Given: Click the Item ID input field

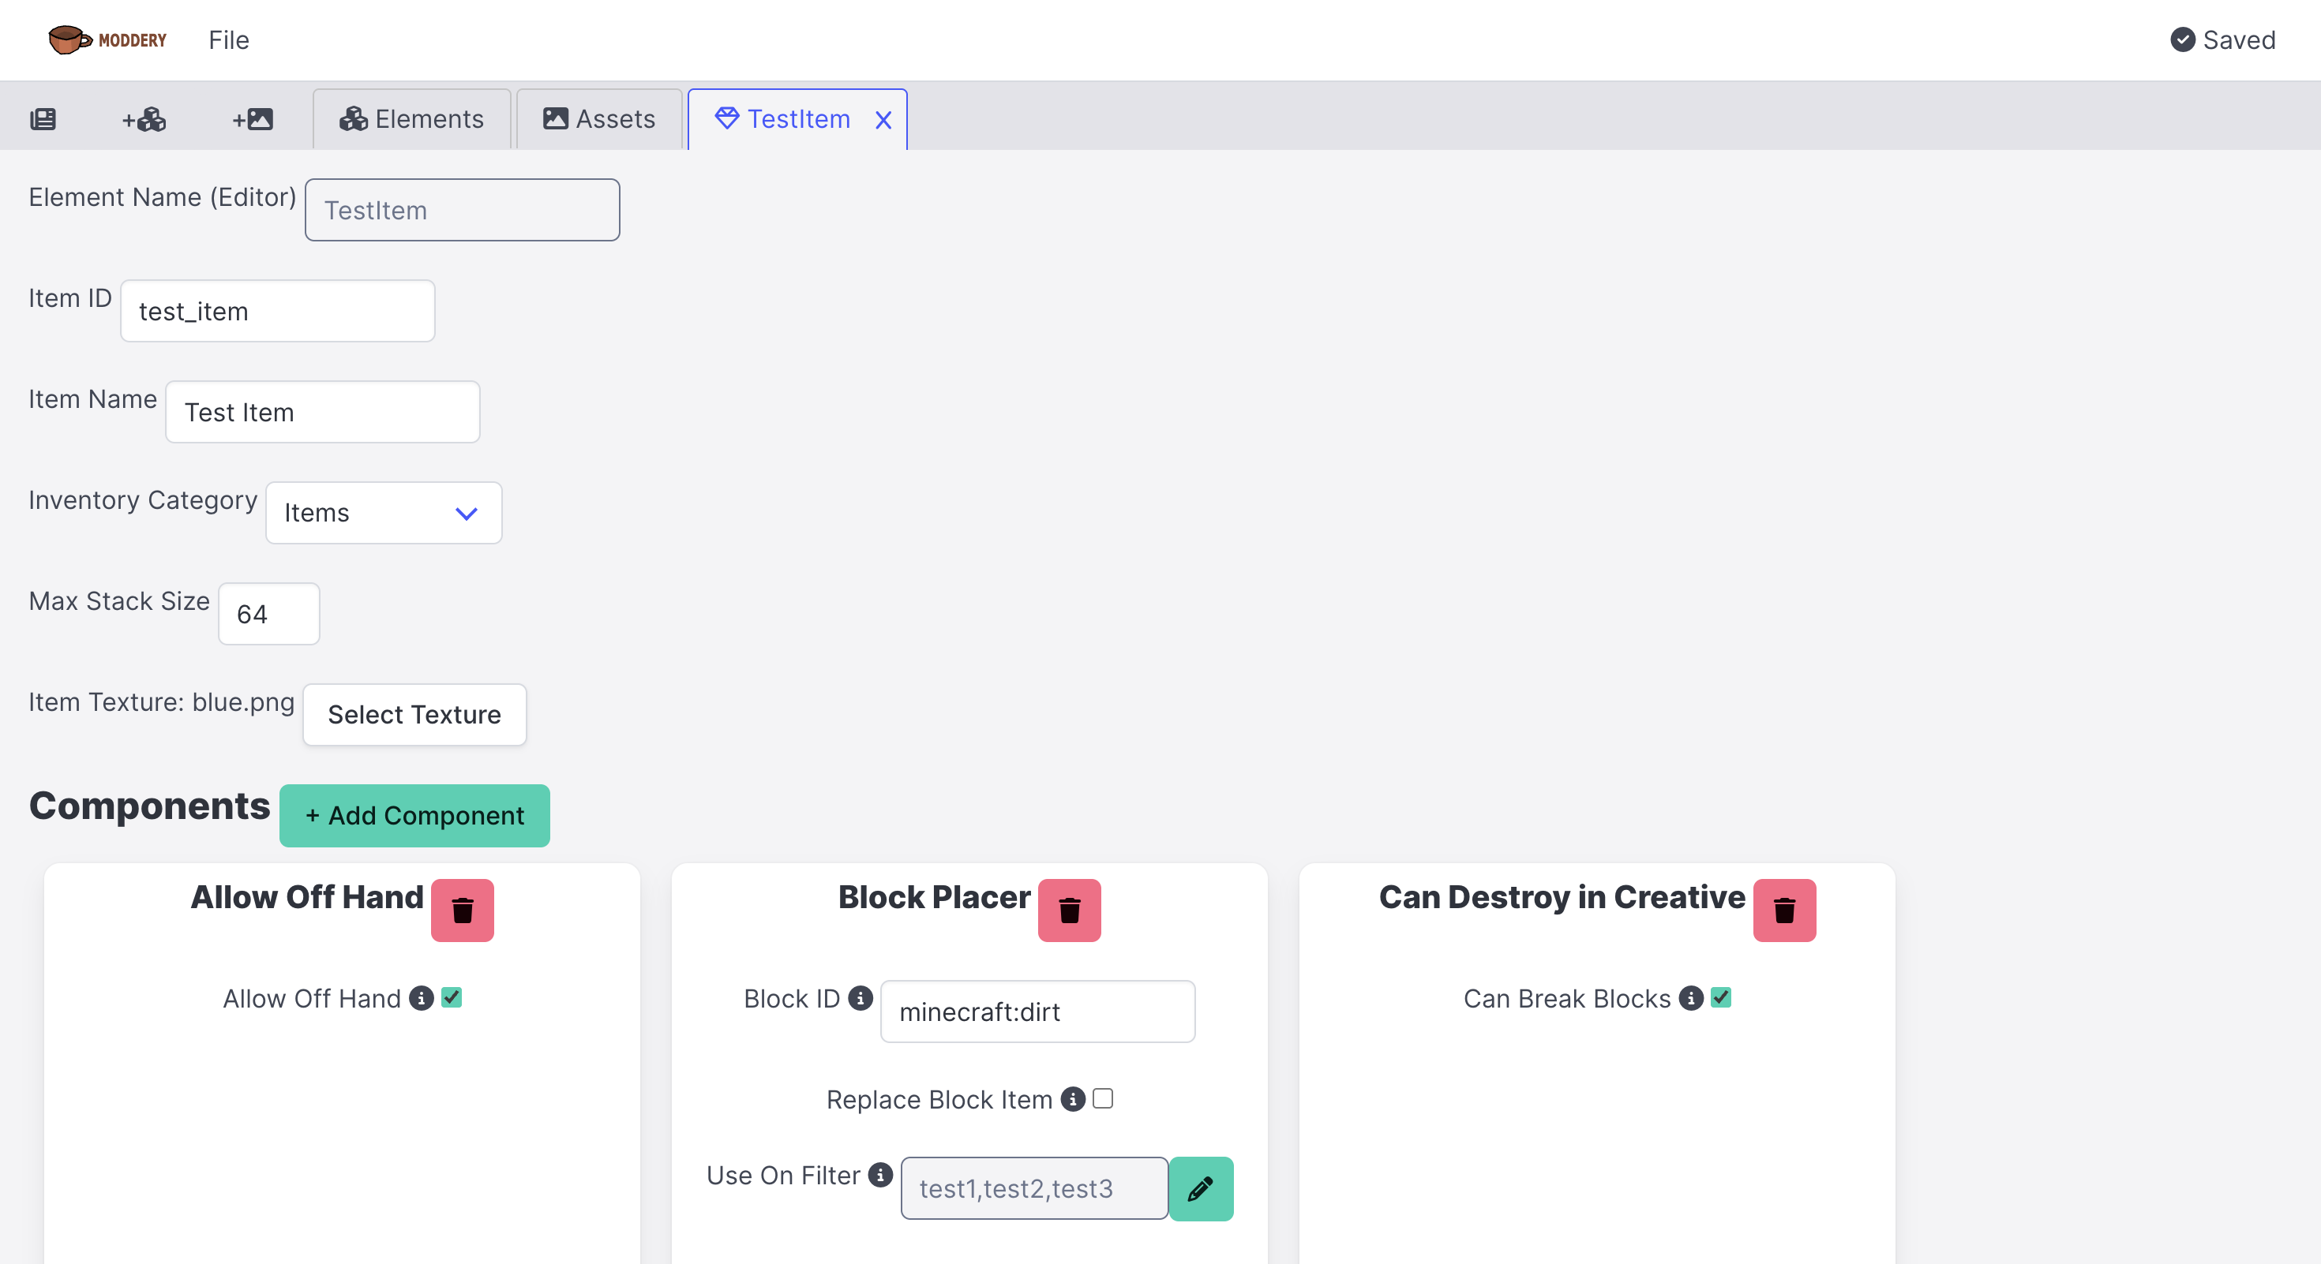Looking at the screenshot, I should (278, 311).
